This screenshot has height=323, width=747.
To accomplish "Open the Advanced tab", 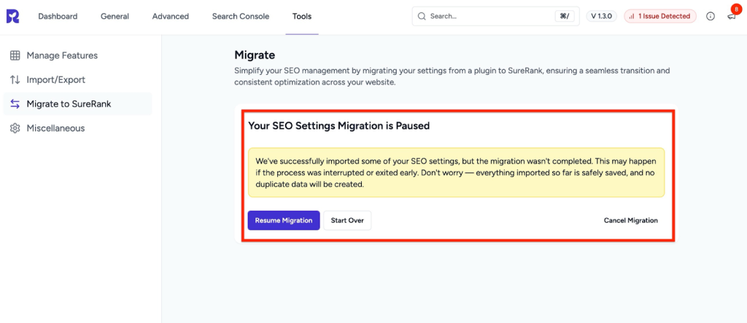I will tap(171, 16).
